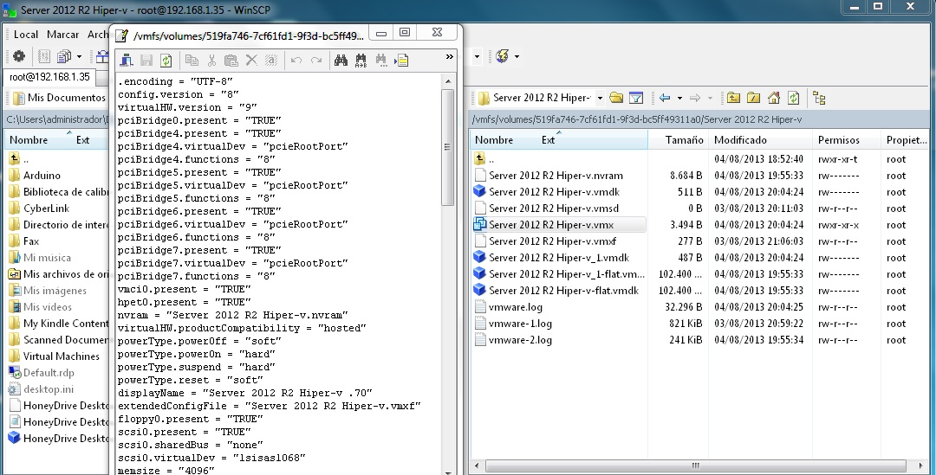Switch to the root@192.168.1.35 session tab
Viewport: 936px width, 475px height.
coord(49,76)
